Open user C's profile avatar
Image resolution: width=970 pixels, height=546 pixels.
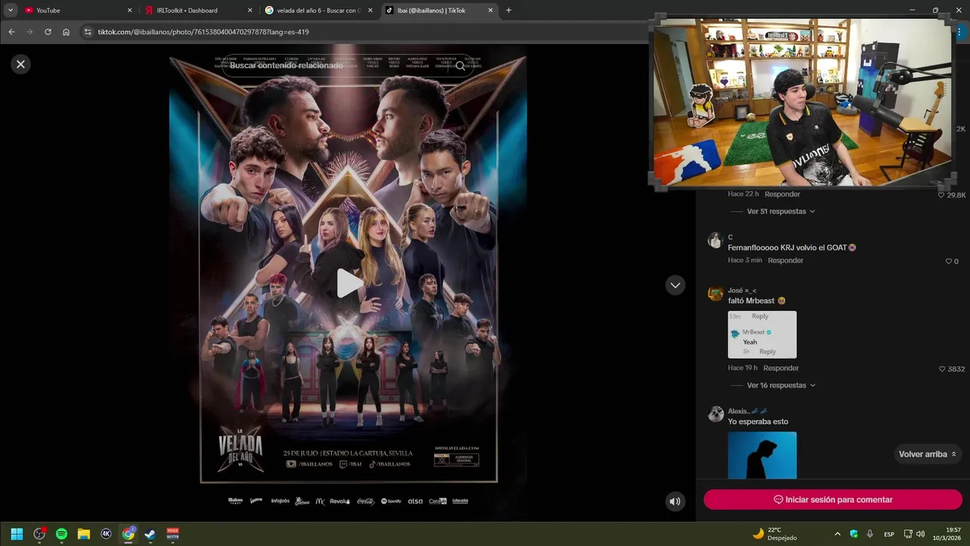click(715, 240)
